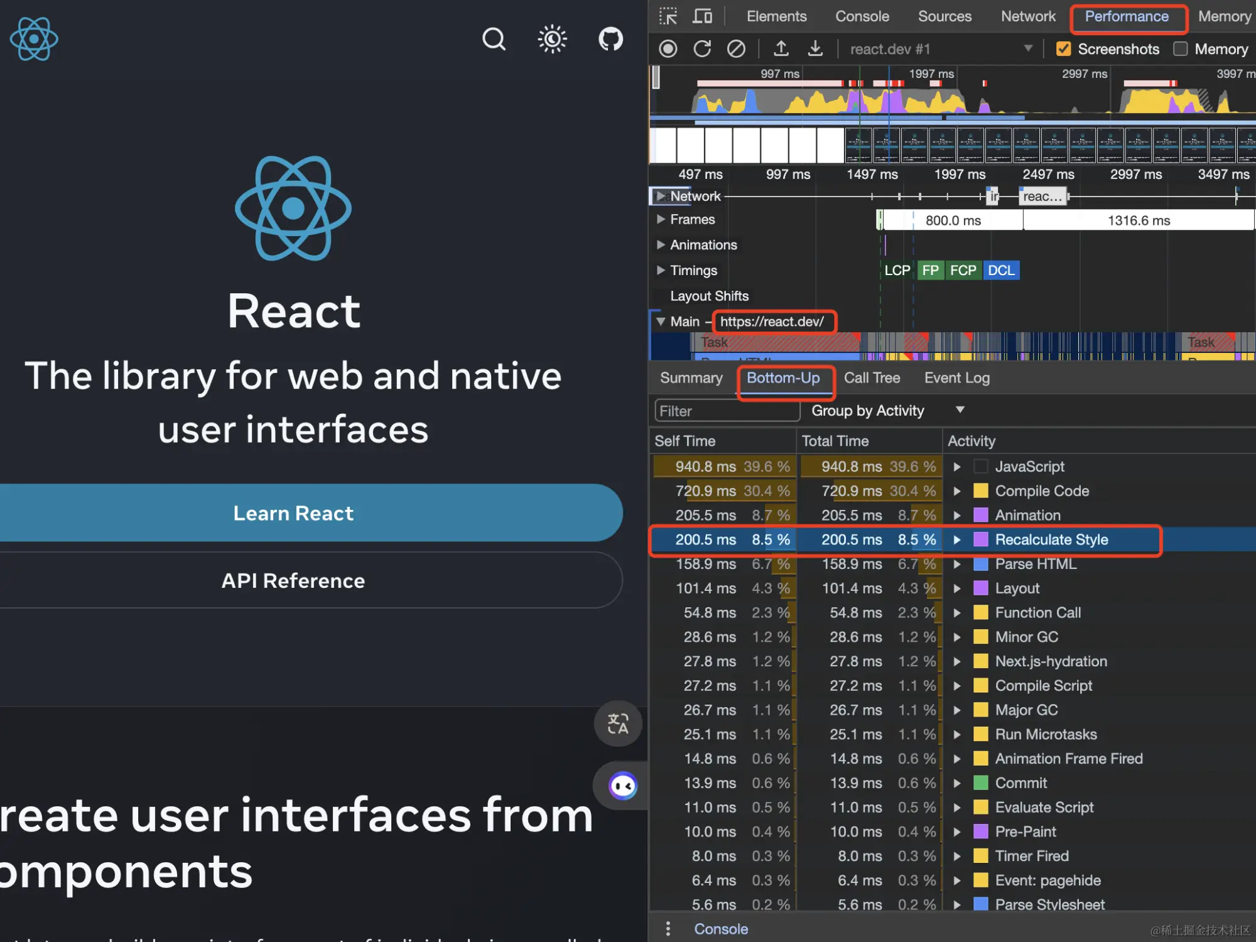Click the translate floating icon
The width and height of the screenshot is (1256, 942).
click(x=618, y=723)
